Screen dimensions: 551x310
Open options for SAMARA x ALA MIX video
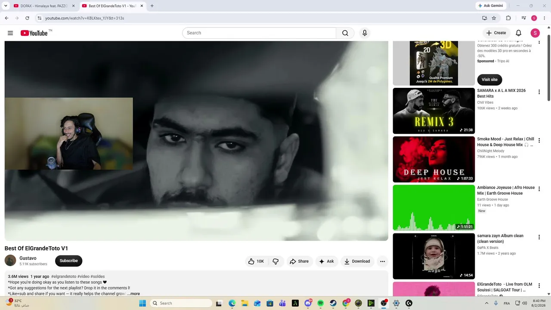(539, 92)
